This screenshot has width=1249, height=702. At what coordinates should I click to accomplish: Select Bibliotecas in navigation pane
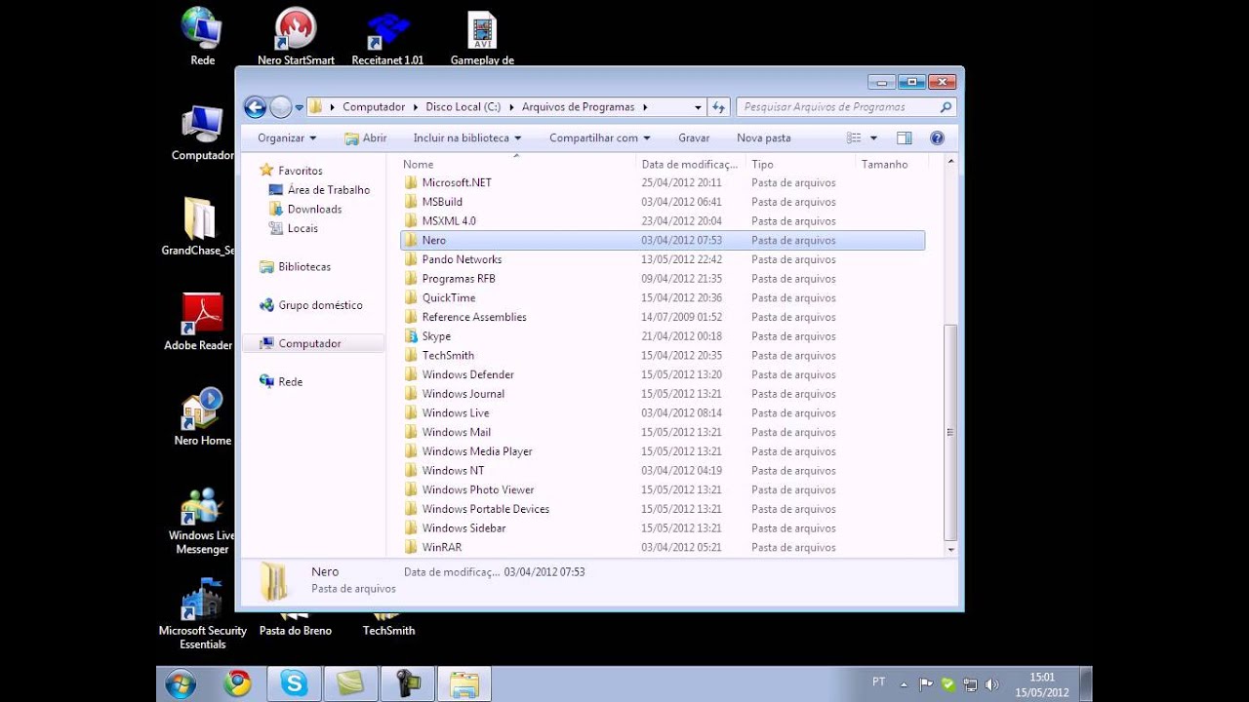(x=304, y=267)
